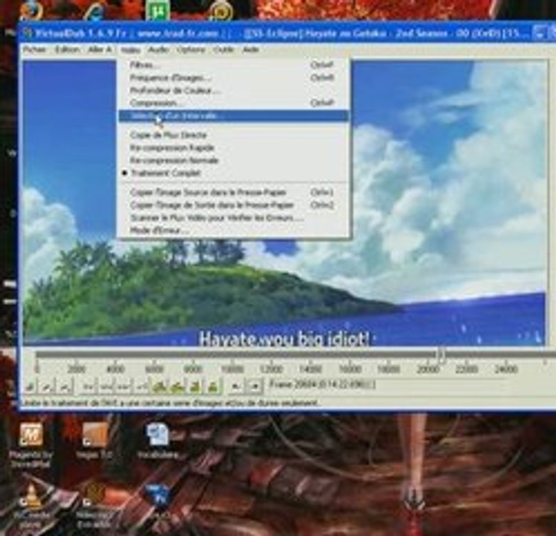The width and height of the screenshot is (556, 536).
Task: Open the Internet Explorer desktop icon
Action: 95,10
